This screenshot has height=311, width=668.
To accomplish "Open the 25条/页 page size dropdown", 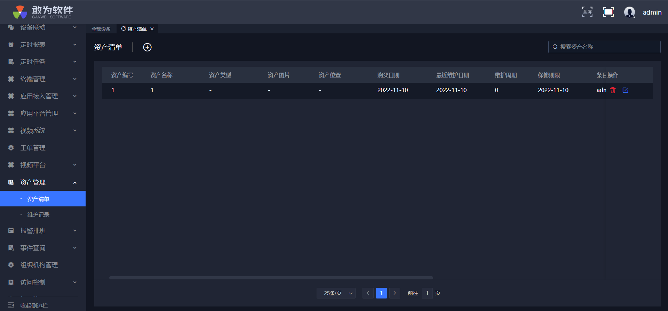I will [x=336, y=293].
